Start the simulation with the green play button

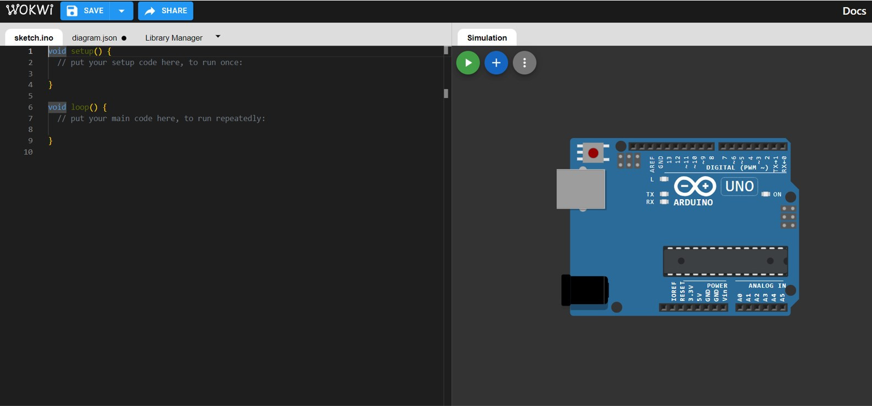[468, 63]
